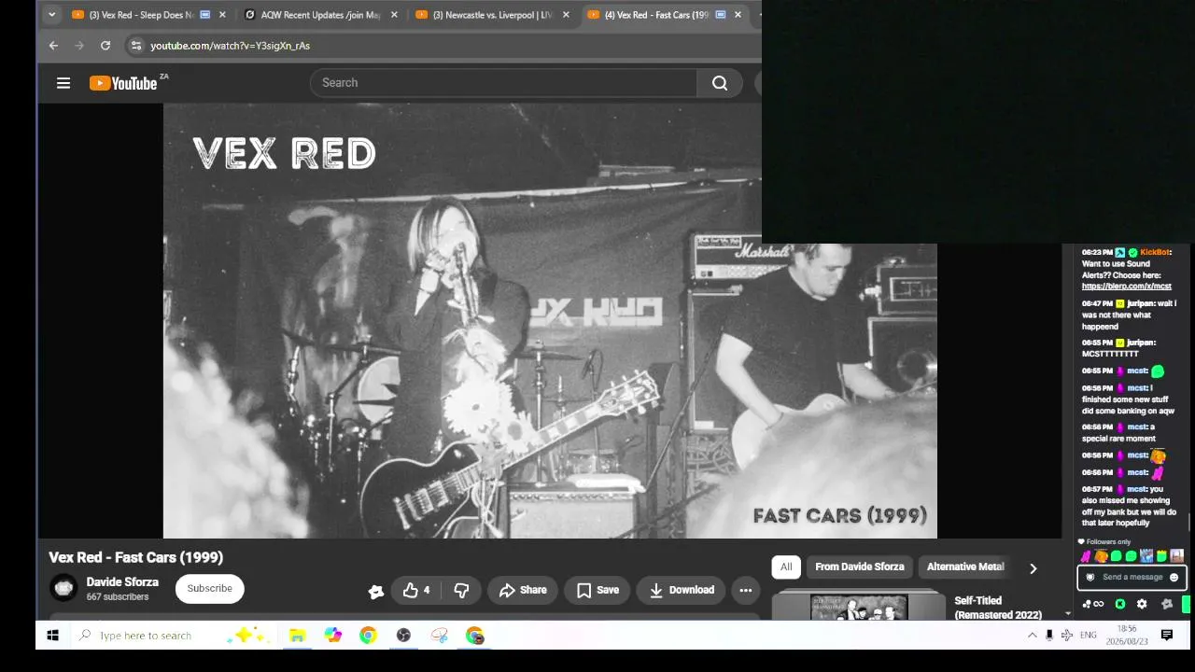Click the remix icon beside like button
1195x672 pixels.
point(376,591)
